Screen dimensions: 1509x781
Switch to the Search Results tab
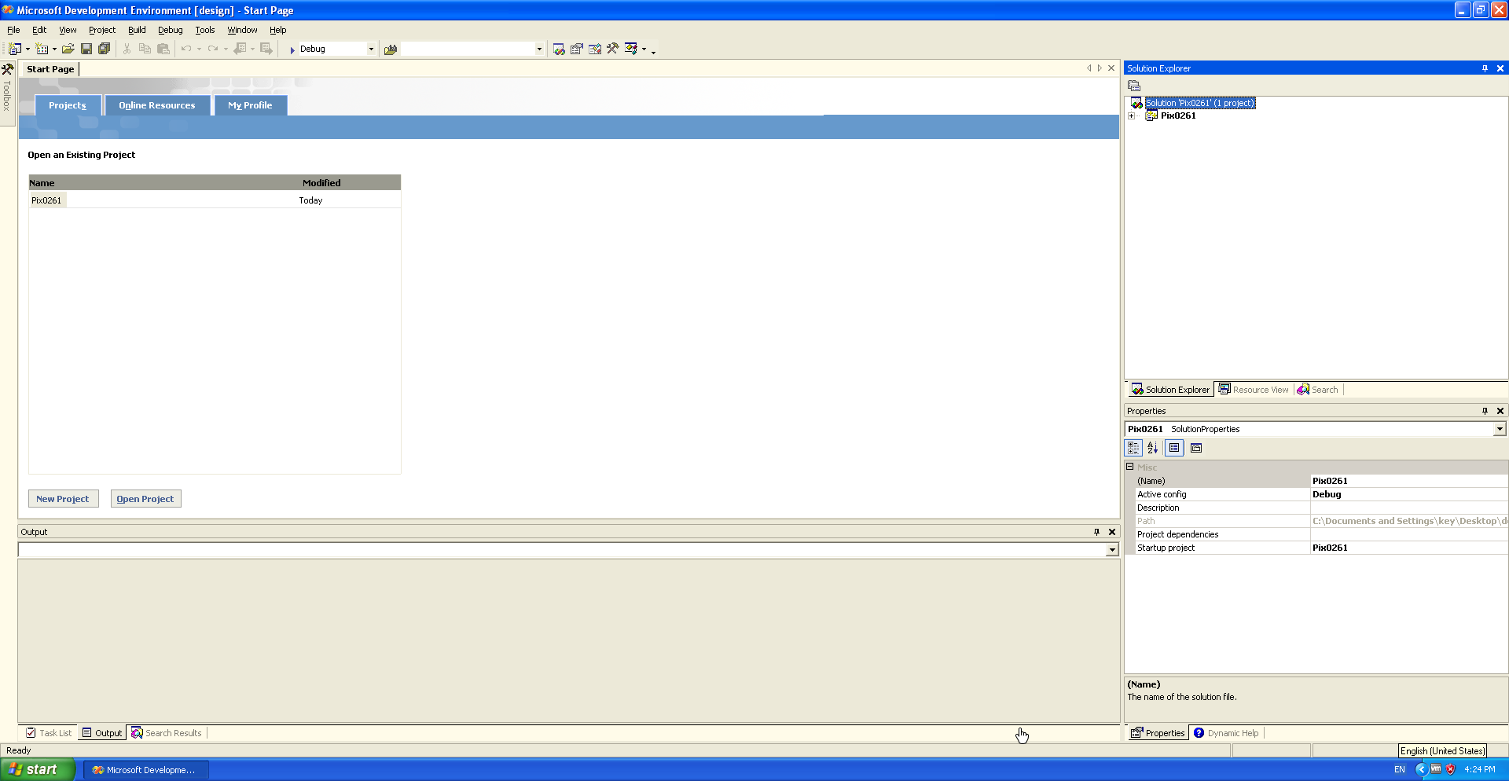[167, 733]
